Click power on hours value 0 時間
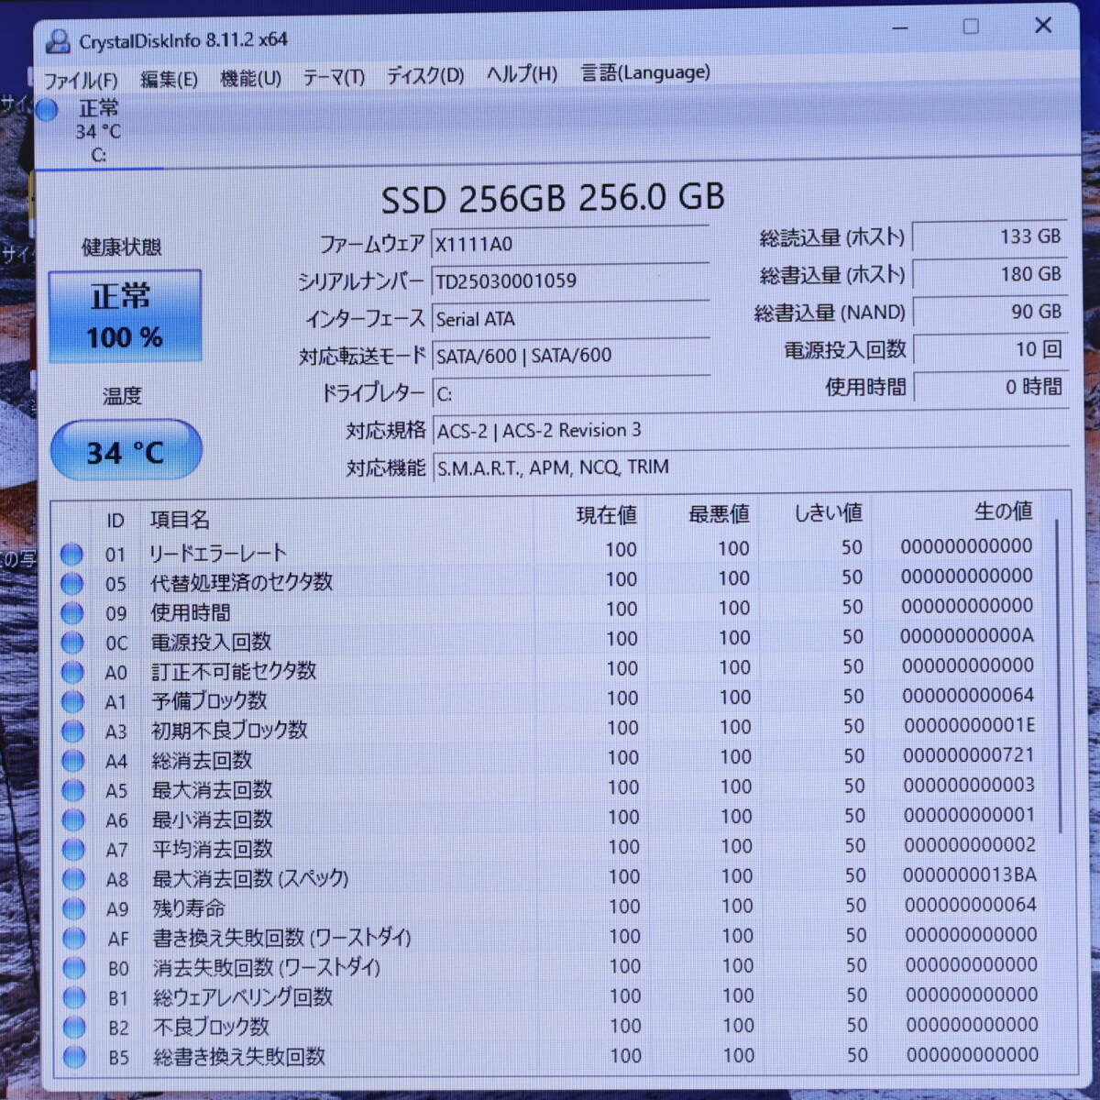 (991, 387)
